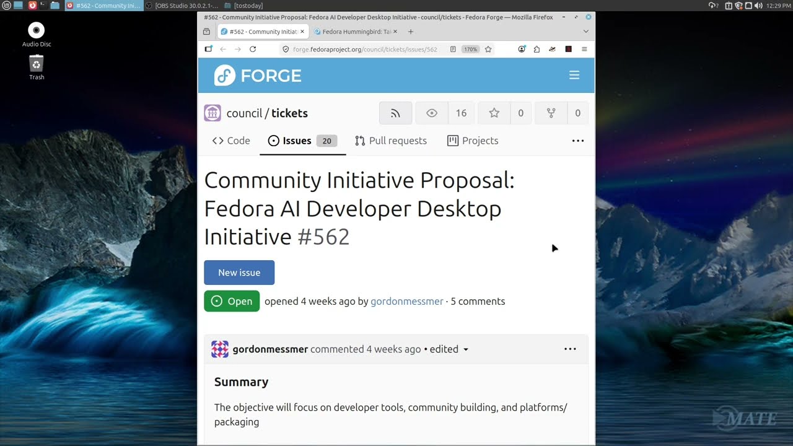Click the Fedora Forge logo

[258, 76]
